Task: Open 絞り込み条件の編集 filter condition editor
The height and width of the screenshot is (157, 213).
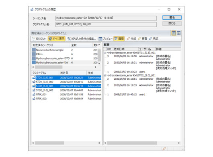Action: point(82,39)
